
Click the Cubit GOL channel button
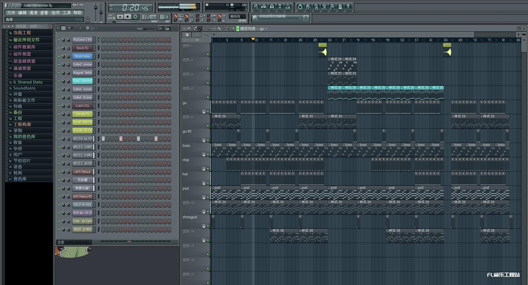(82, 106)
